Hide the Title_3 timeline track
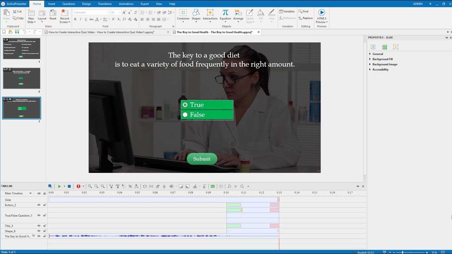The height and width of the screenshot is (254, 452). (x=39, y=226)
